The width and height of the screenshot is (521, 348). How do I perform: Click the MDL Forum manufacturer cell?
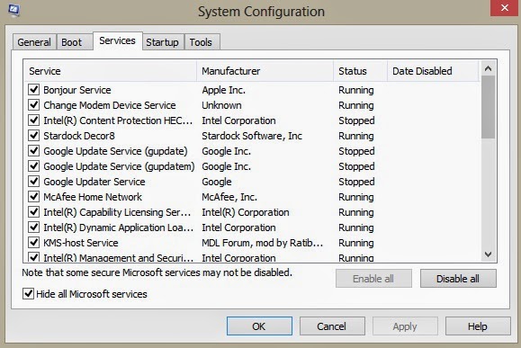point(262,243)
